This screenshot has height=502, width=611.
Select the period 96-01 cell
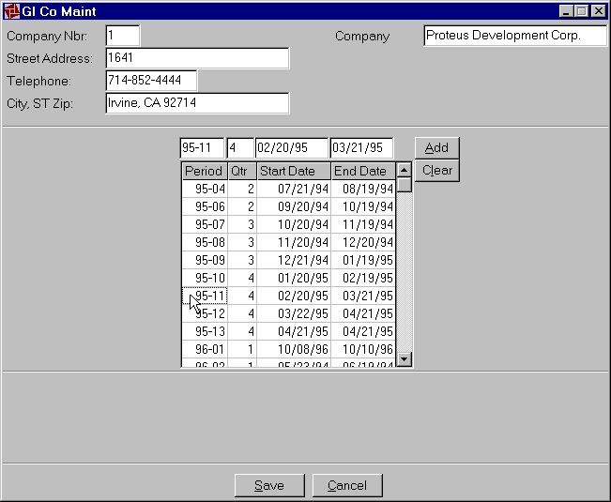205,349
